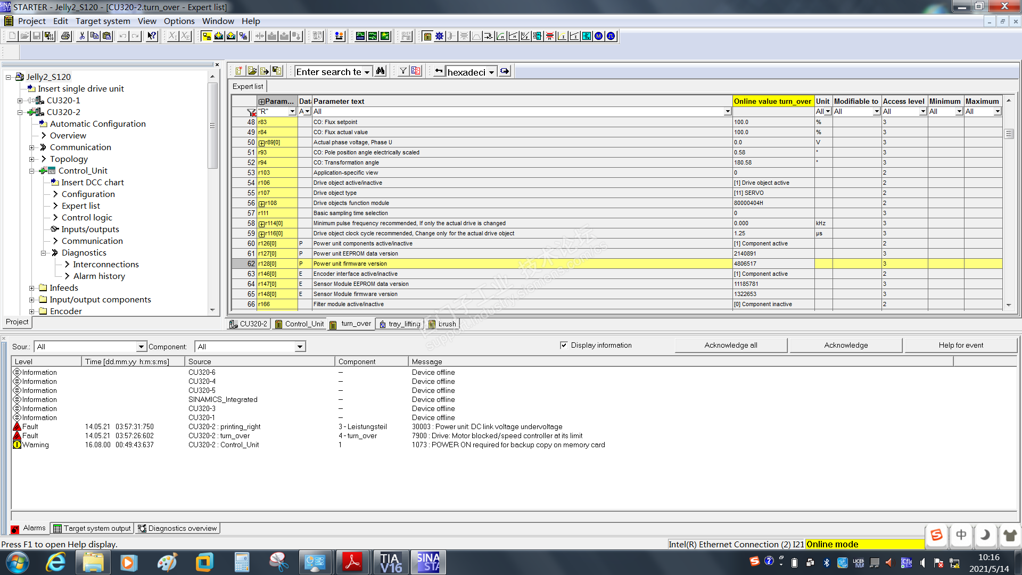Click the context help arrow-question icon
1022x575 pixels.
click(x=152, y=36)
